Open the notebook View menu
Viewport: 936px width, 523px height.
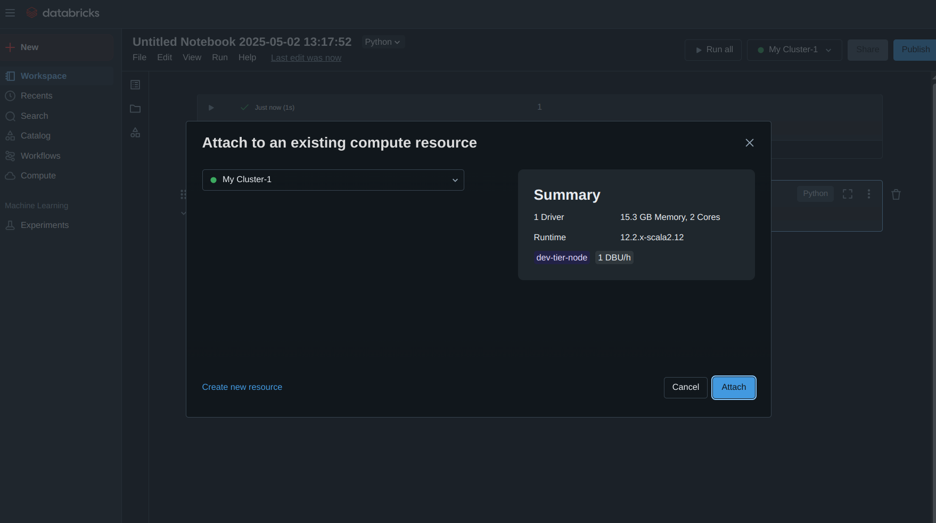(192, 58)
